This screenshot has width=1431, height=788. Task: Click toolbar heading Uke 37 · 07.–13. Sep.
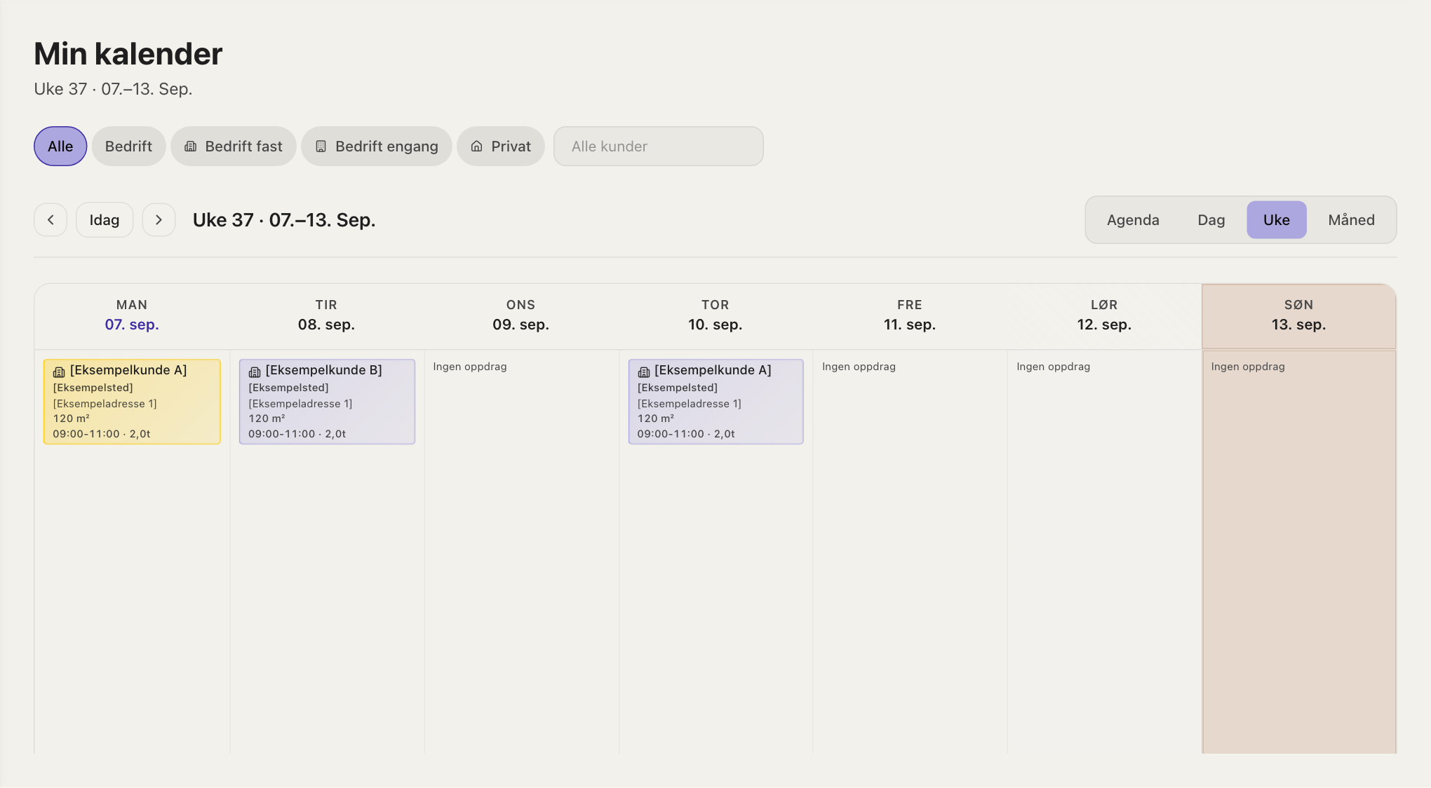[x=284, y=220]
